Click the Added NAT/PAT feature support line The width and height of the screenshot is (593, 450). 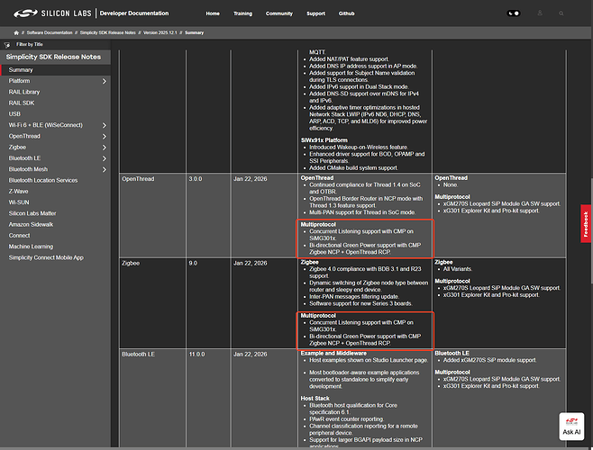[349, 58]
